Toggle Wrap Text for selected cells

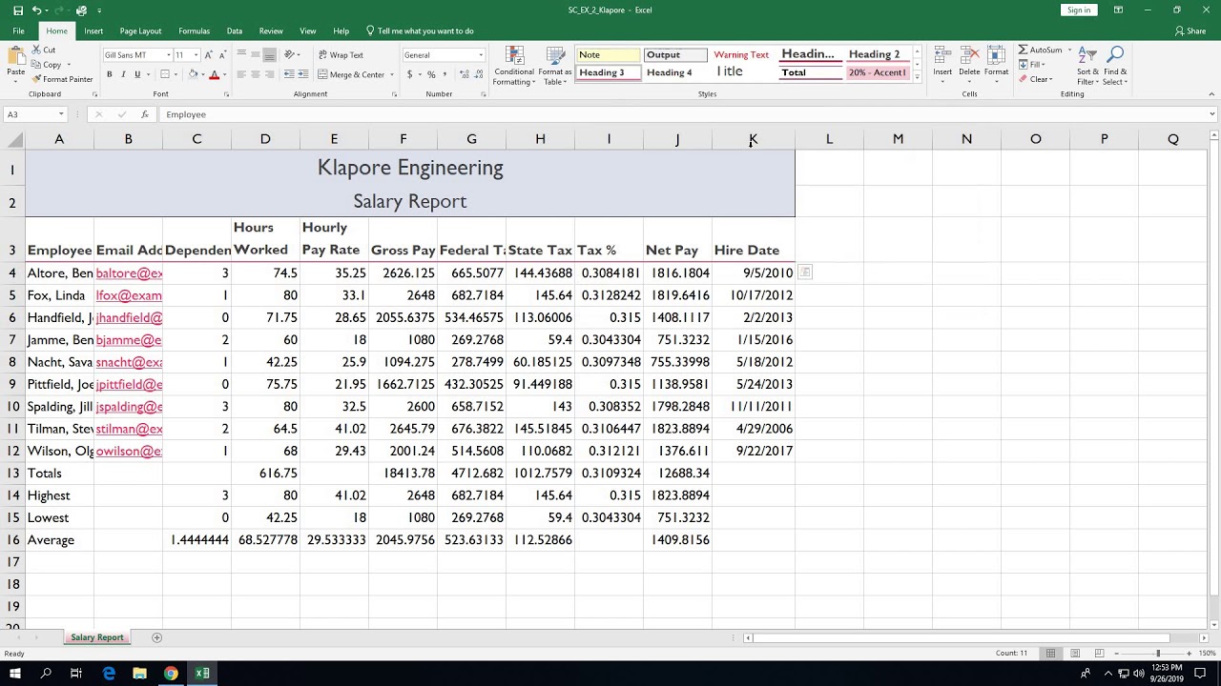[341, 55]
